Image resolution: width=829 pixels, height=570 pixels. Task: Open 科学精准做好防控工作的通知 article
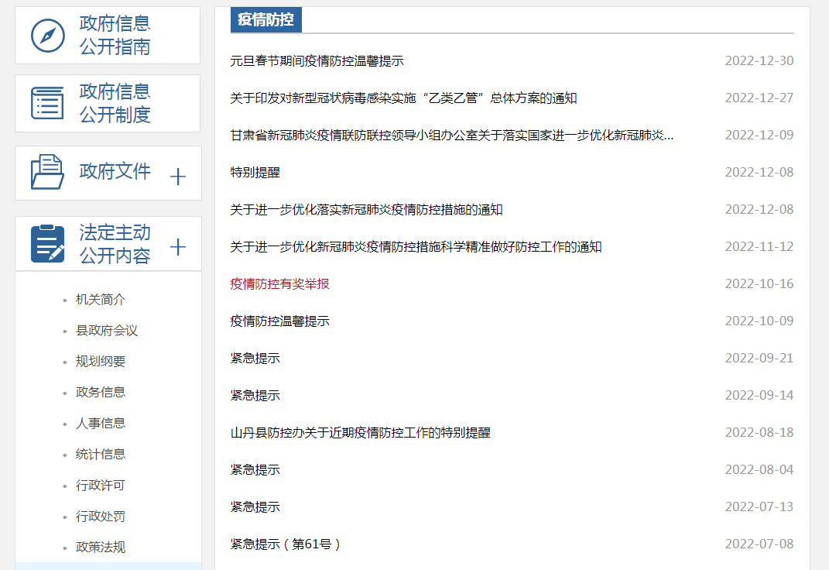click(416, 247)
